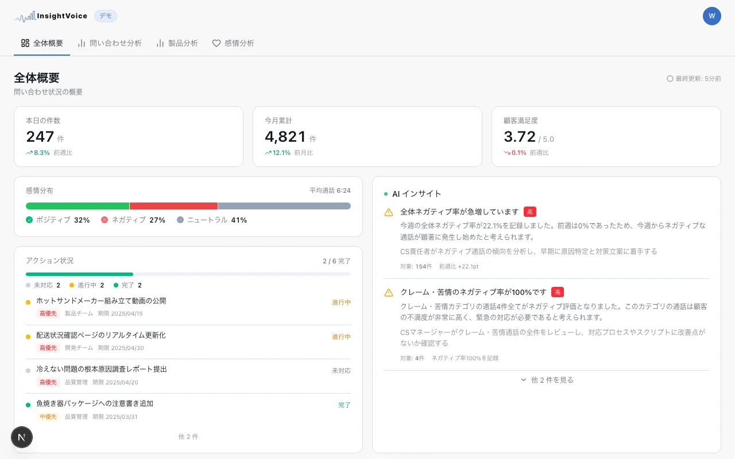Screen dimensions: 735x459
Task: Click the green dot beside AI インサイト
Action: (x=386, y=194)
